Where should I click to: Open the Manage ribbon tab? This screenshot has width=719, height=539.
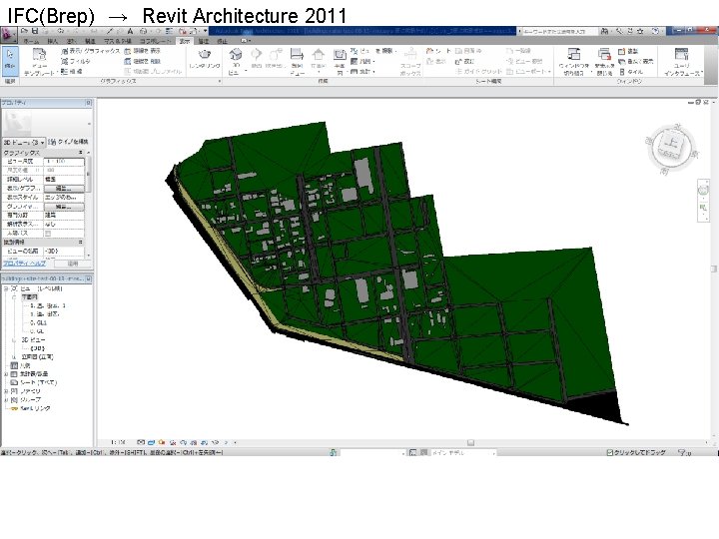pos(203,41)
